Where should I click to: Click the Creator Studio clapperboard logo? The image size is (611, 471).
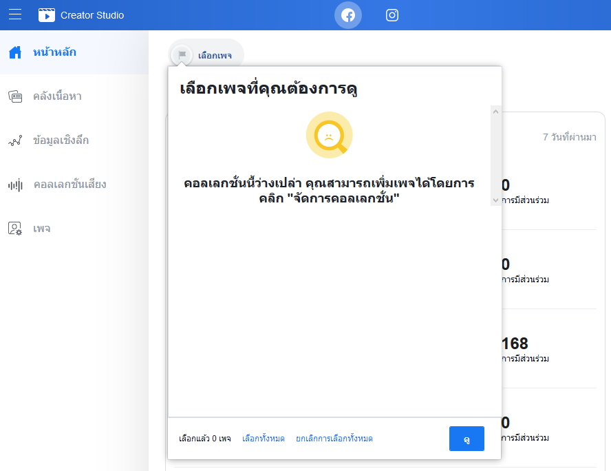(x=47, y=15)
